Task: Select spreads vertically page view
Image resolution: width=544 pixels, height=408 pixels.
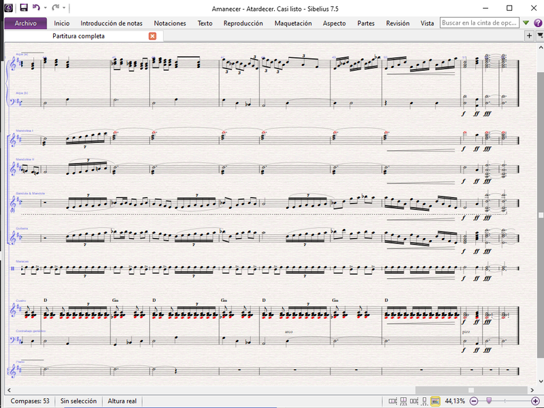Action: pyautogui.click(x=403, y=401)
